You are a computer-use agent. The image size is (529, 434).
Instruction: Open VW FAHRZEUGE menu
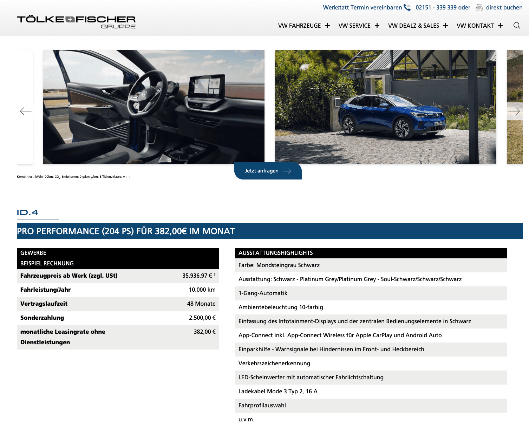[299, 26]
